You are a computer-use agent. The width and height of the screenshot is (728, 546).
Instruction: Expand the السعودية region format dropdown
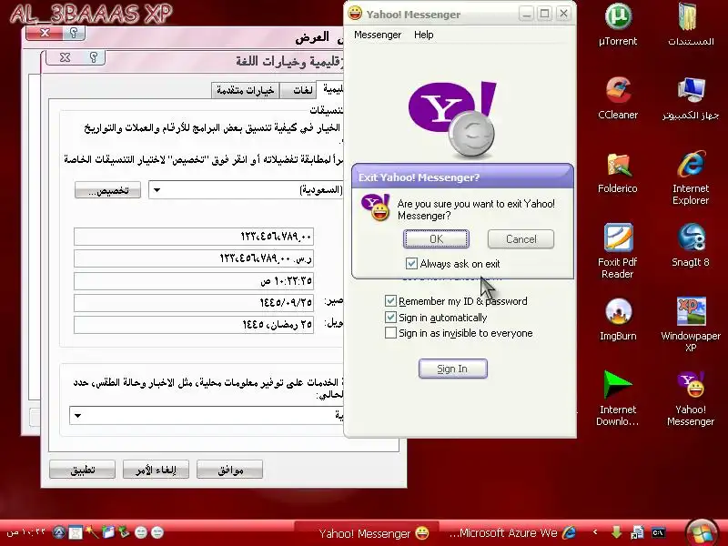point(157,190)
